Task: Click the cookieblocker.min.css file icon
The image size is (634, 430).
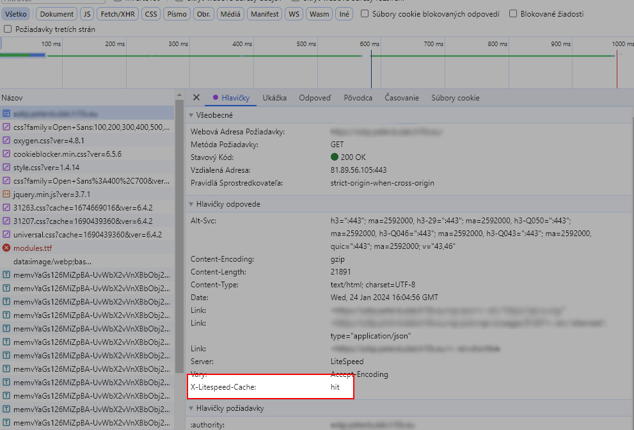Action: (6, 154)
